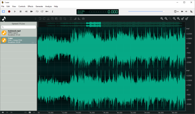Switch file list to detailed list view

(3, 112)
